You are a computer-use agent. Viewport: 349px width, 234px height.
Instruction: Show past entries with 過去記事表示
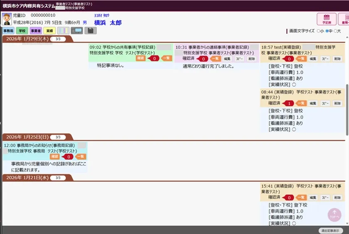pos(331,231)
